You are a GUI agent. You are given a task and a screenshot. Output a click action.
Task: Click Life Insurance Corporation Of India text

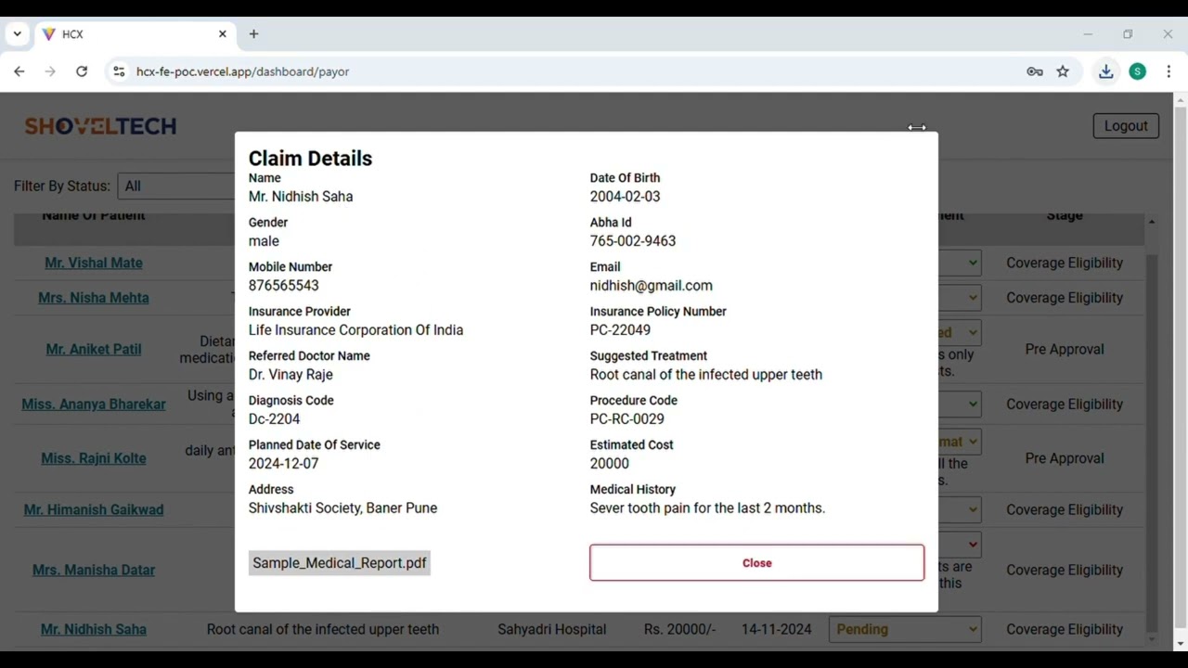(x=355, y=330)
